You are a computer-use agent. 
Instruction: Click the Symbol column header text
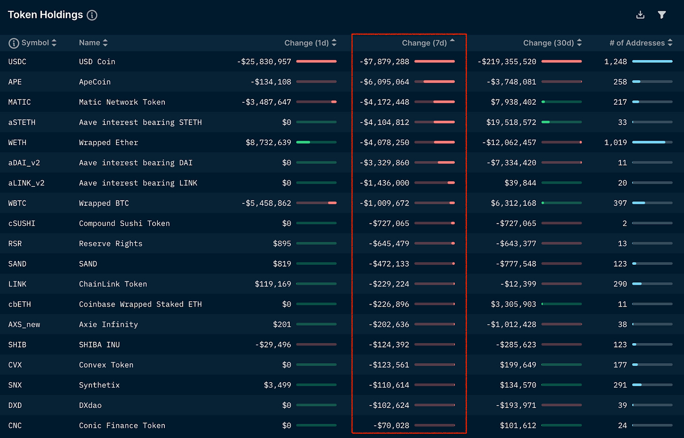coord(35,43)
